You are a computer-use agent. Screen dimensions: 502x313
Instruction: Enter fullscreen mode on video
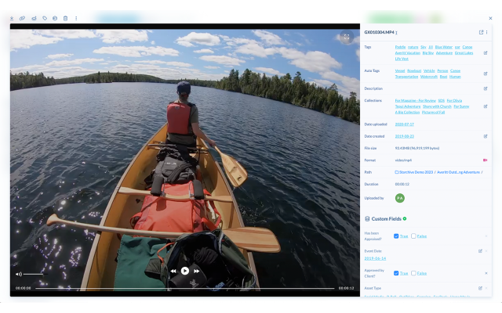coord(346,37)
